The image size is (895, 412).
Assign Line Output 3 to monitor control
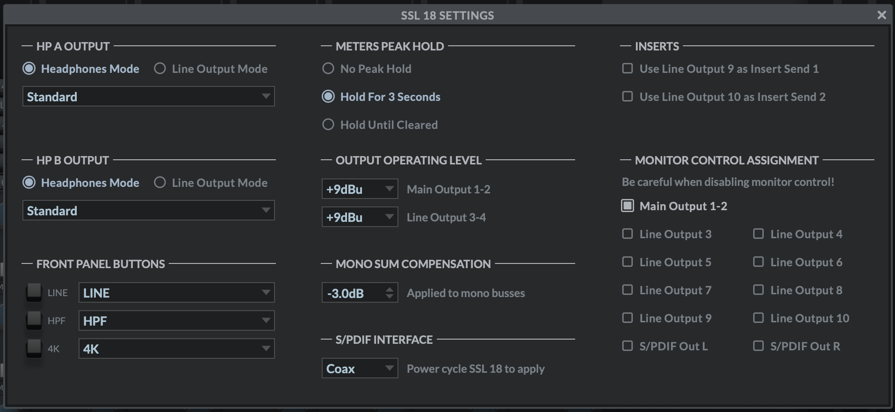(x=628, y=234)
